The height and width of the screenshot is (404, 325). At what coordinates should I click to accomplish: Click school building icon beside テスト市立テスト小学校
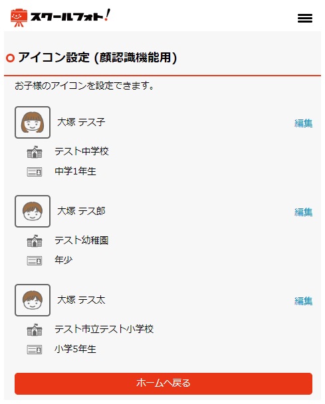[35, 330]
